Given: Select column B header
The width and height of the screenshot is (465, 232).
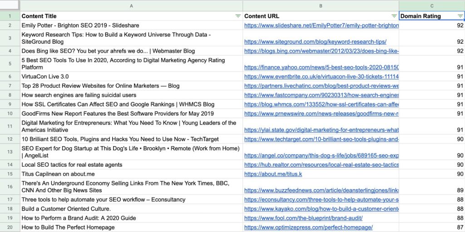Looking at the screenshot, I should pos(321,6).
